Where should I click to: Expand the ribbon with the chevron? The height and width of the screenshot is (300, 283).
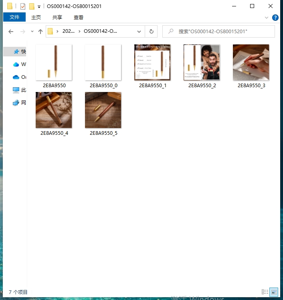point(267,18)
